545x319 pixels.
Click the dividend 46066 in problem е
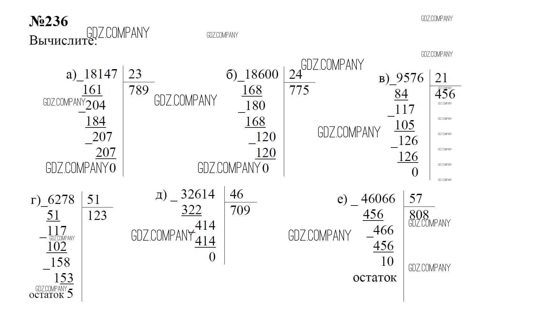tap(378, 199)
